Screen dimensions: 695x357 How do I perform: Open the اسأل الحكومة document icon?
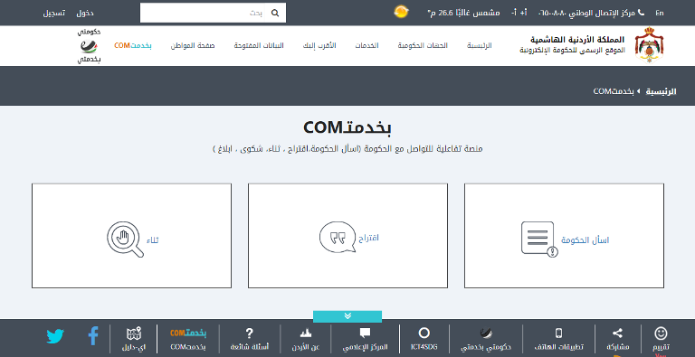539,239
